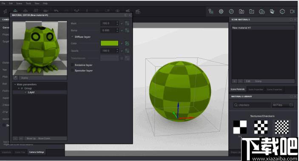Viewport: 299px width, 161px height.
Task: Add a material in Scene Materials panel
Action: point(234,81)
